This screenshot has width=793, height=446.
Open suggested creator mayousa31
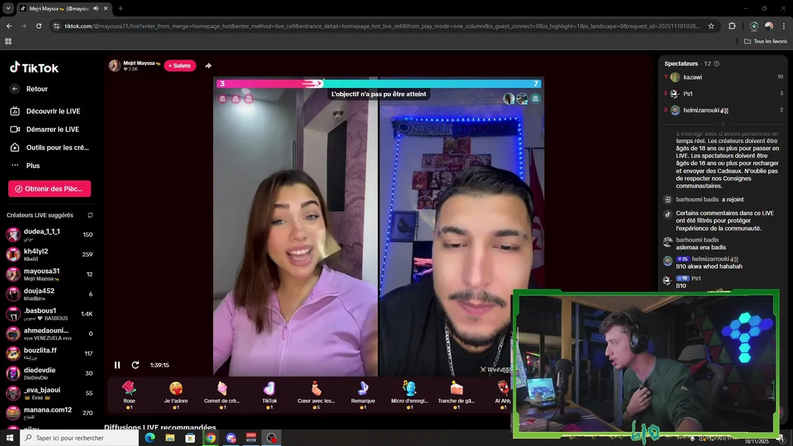[x=50, y=274]
